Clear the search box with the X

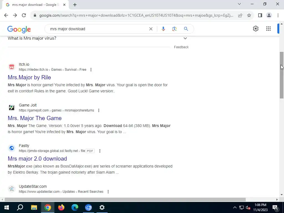click(x=151, y=29)
